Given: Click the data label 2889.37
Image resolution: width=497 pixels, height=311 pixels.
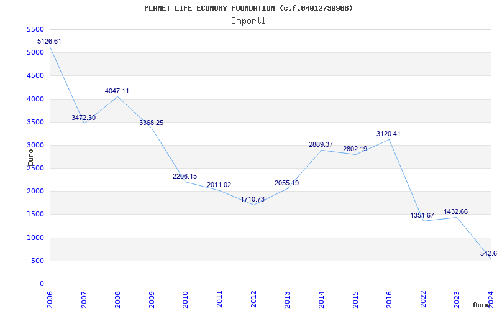Looking at the screenshot, I should 321,145.
